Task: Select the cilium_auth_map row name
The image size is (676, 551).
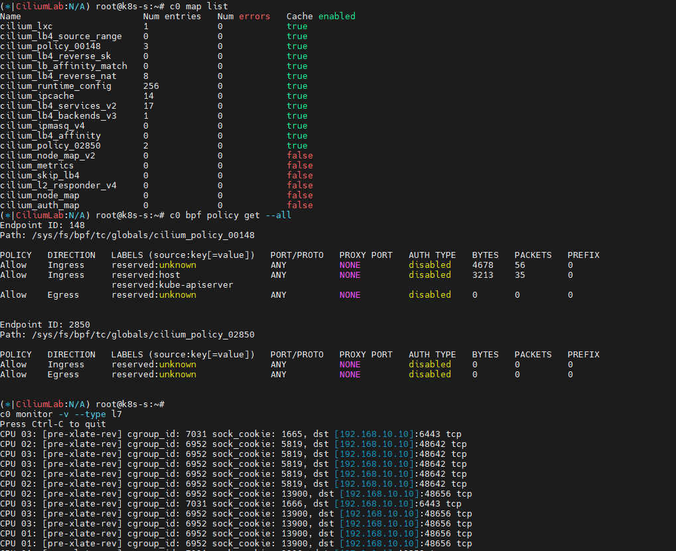Action: point(39,205)
